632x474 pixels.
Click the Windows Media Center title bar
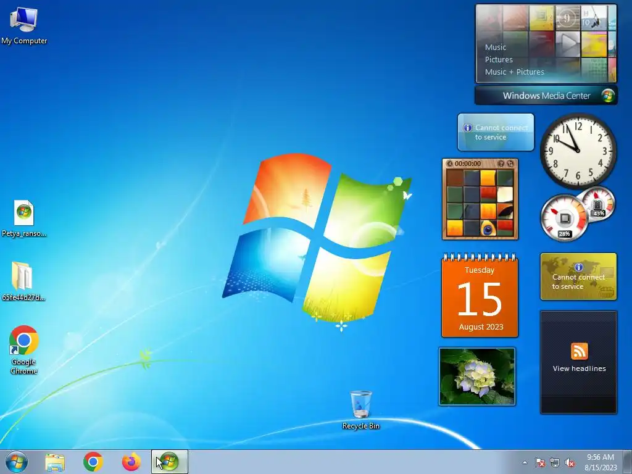(546, 96)
